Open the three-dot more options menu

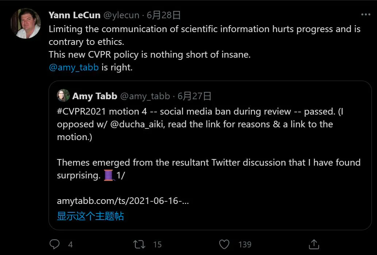(365, 15)
